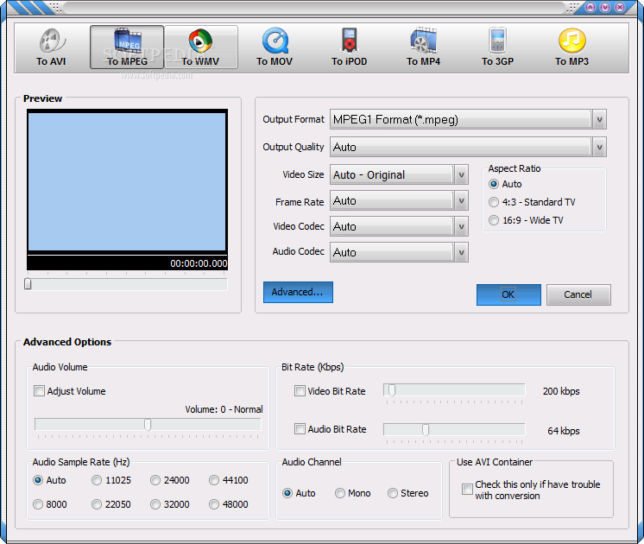
Task: Click the Volume: 0 - Normal label
Action: point(224,409)
